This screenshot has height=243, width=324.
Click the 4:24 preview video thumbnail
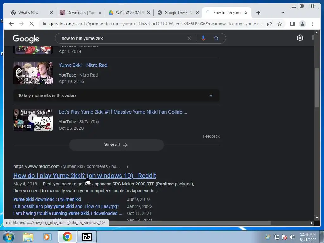pyautogui.click(x=33, y=50)
